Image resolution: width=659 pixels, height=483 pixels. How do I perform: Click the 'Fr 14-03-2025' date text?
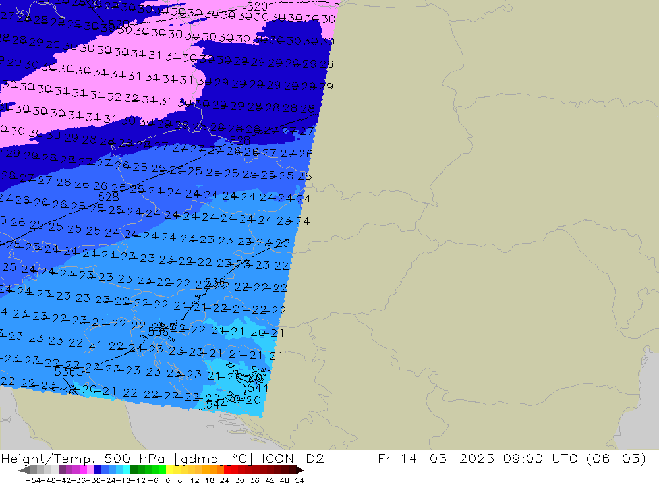tap(436, 458)
